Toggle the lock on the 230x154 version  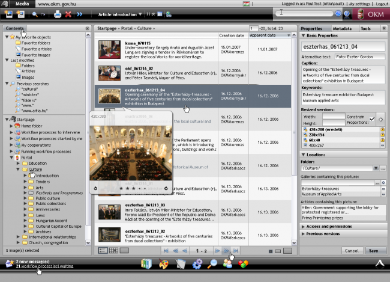tap(383, 135)
